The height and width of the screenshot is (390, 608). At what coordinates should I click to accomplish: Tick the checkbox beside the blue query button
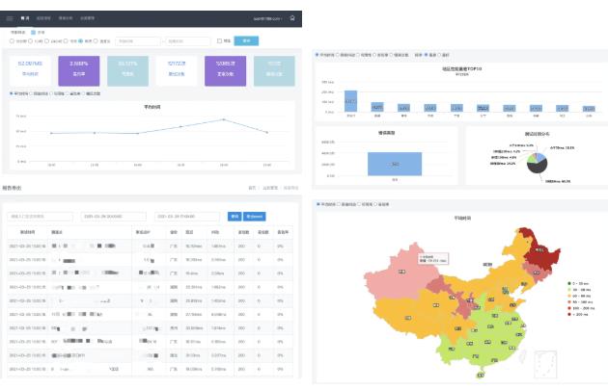coord(219,40)
